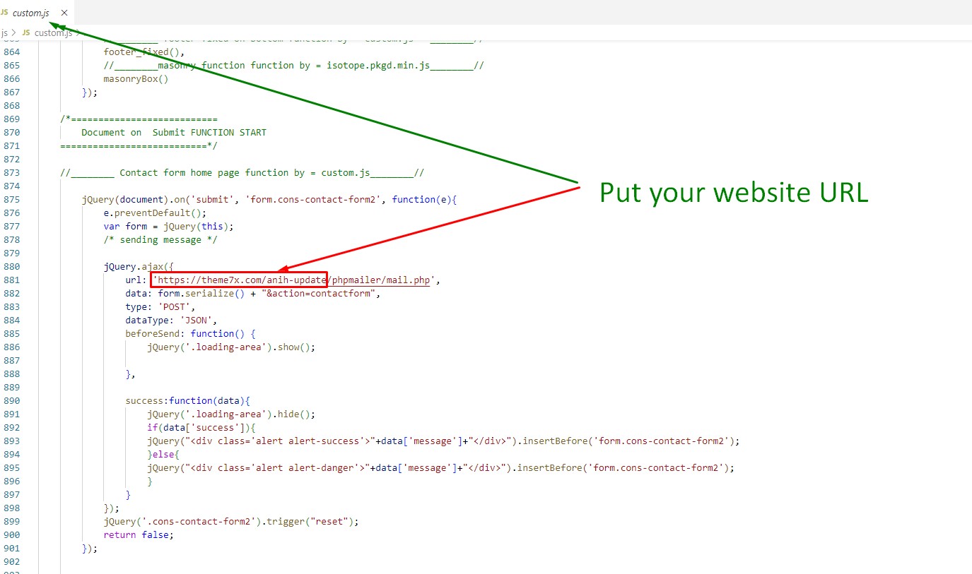Click line number 881 in gutter
The height and width of the screenshot is (574, 972).
tap(11, 280)
